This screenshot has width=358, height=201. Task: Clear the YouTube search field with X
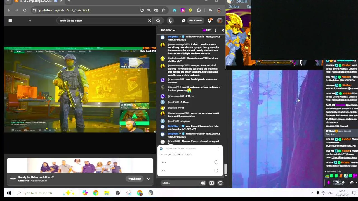tap(150, 20)
